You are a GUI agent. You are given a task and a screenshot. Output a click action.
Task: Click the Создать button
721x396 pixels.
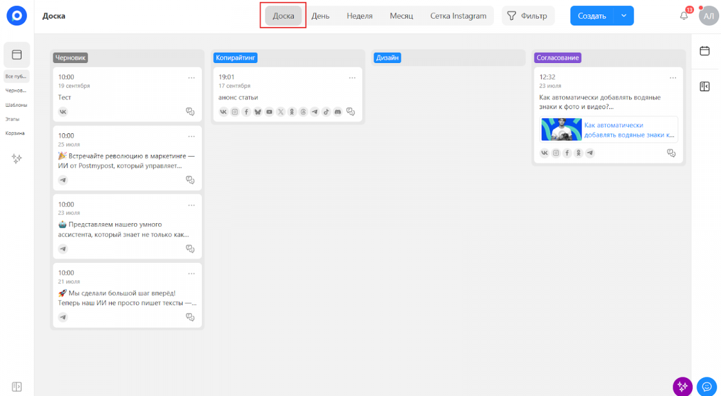(591, 16)
